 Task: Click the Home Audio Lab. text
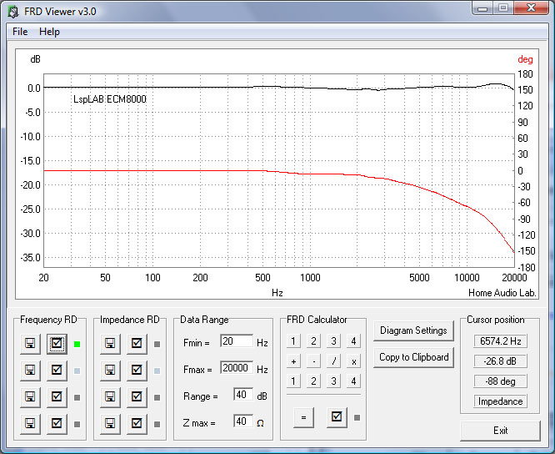(x=502, y=293)
